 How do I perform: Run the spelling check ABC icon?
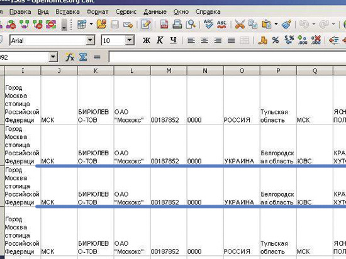(208, 25)
